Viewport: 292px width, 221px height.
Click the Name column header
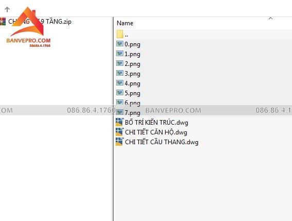coord(125,23)
